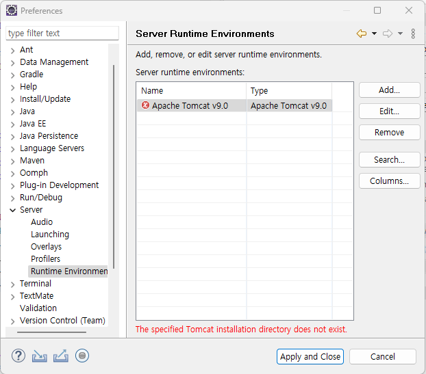
Task: Click the Add... button
Action: tap(389, 90)
